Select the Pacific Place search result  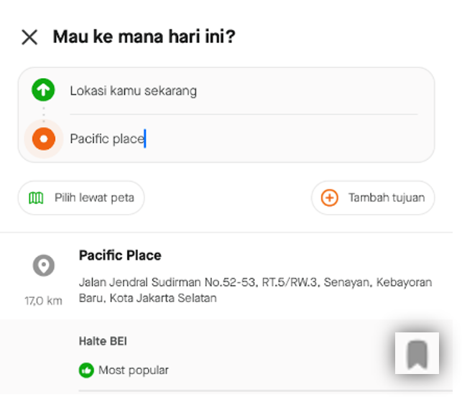(x=226, y=276)
